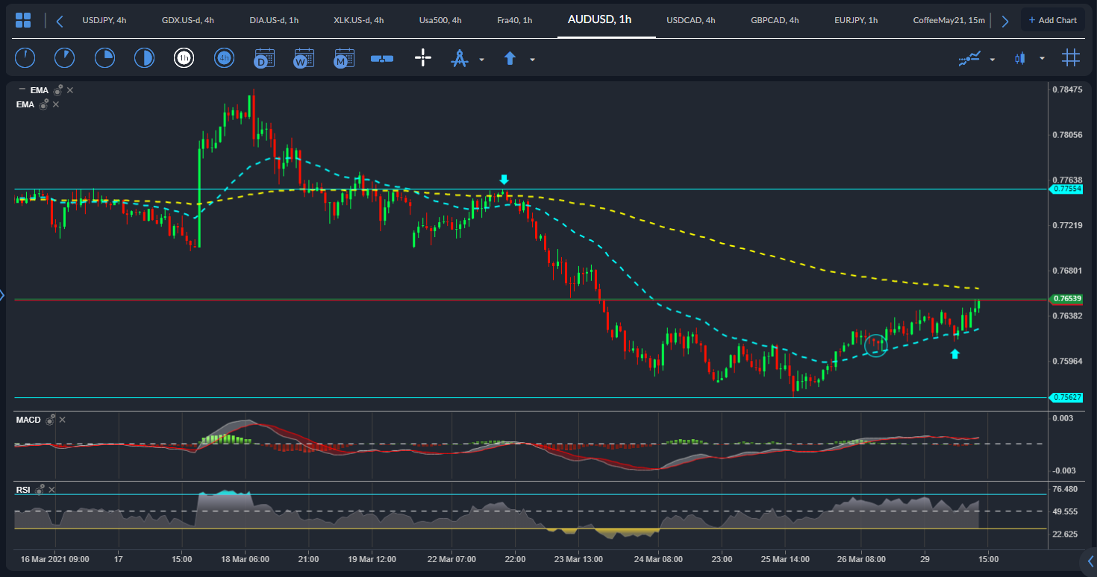Select the cyan up-arrow drawing on chart
Image resolution: width=1097 pixels, height=577 pixels.
(x=954, y=354)
